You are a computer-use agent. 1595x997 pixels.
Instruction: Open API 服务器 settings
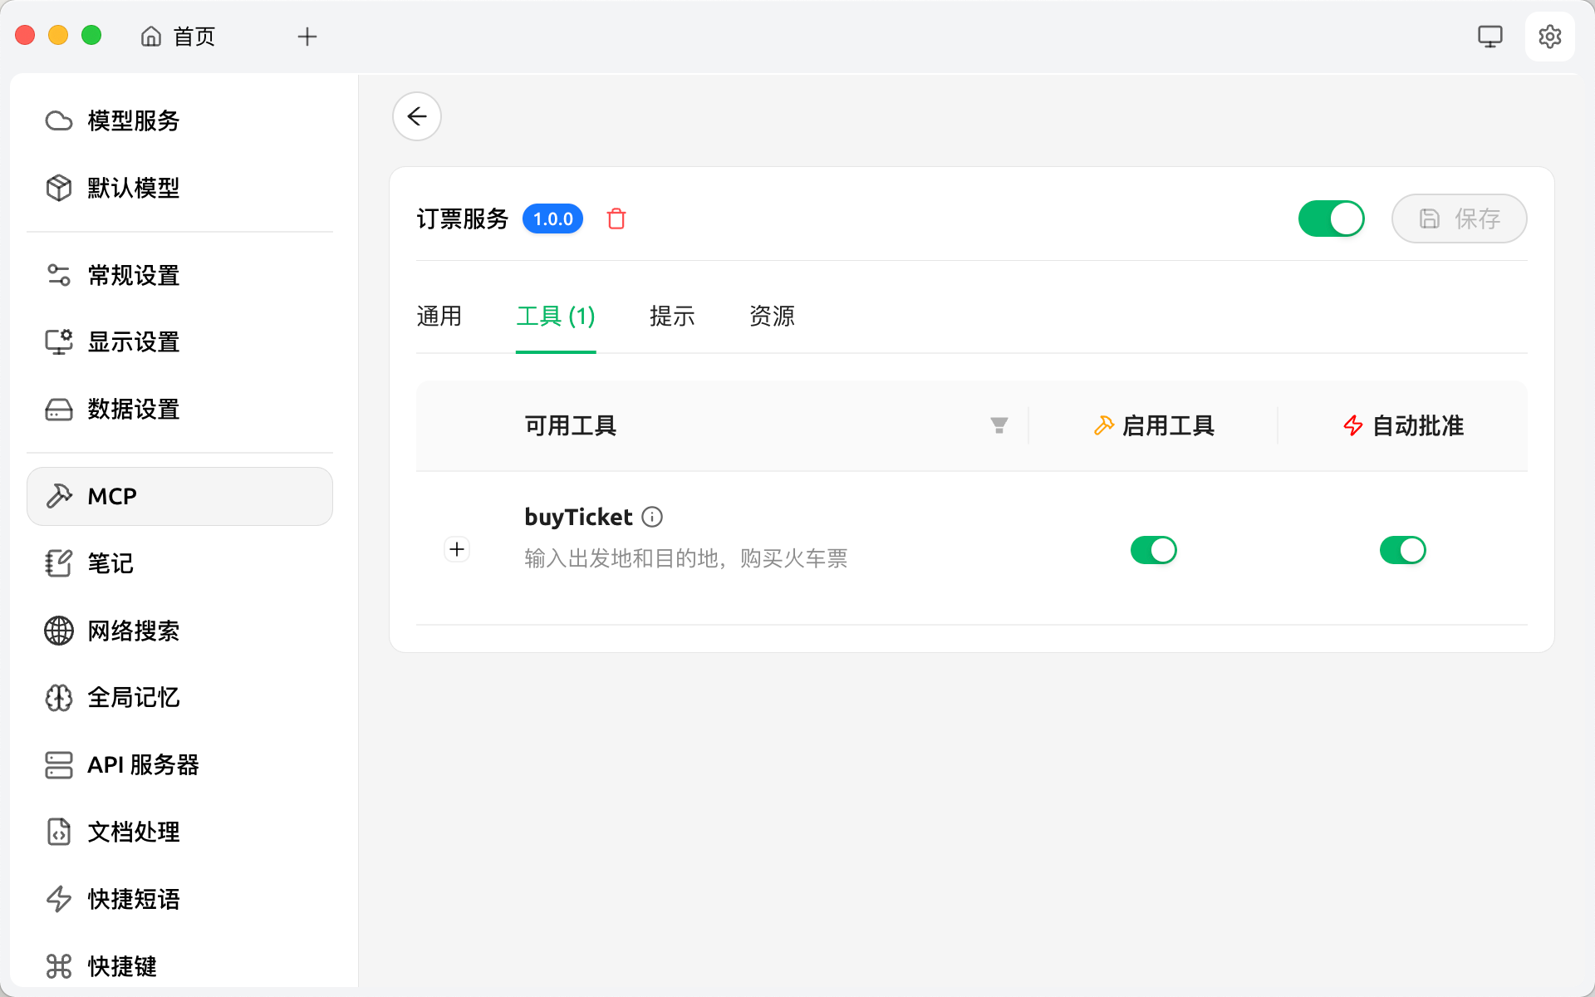[143, 764]
